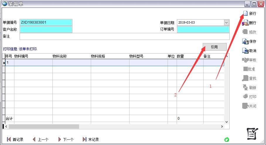Click the 取消 (cancel) icon
Viewport: 266px width, 145px height.
point(245,51)
